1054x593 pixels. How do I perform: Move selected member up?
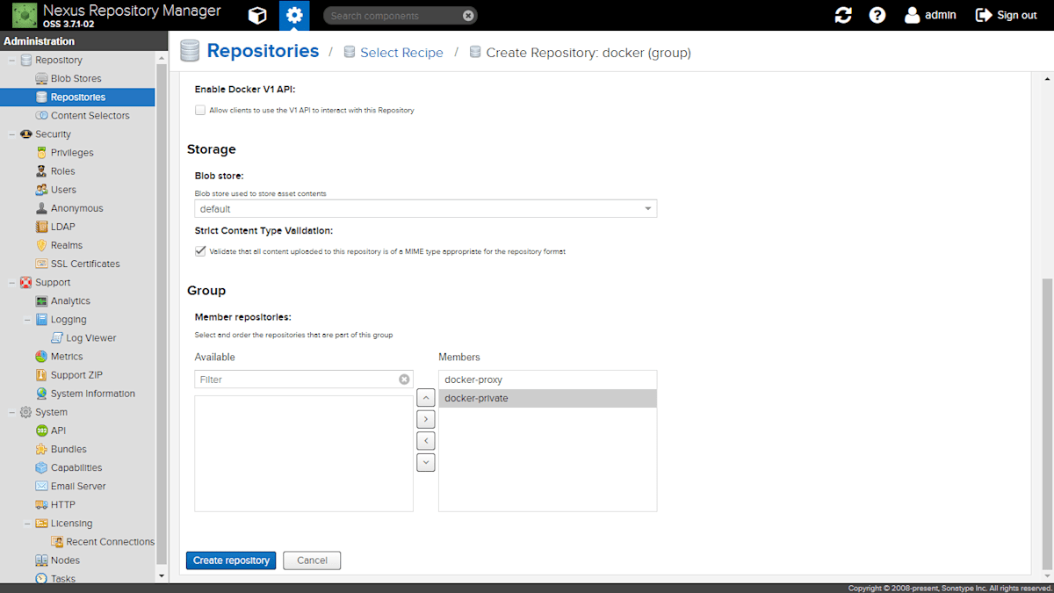pyautogui.click(x=426, y=399)
